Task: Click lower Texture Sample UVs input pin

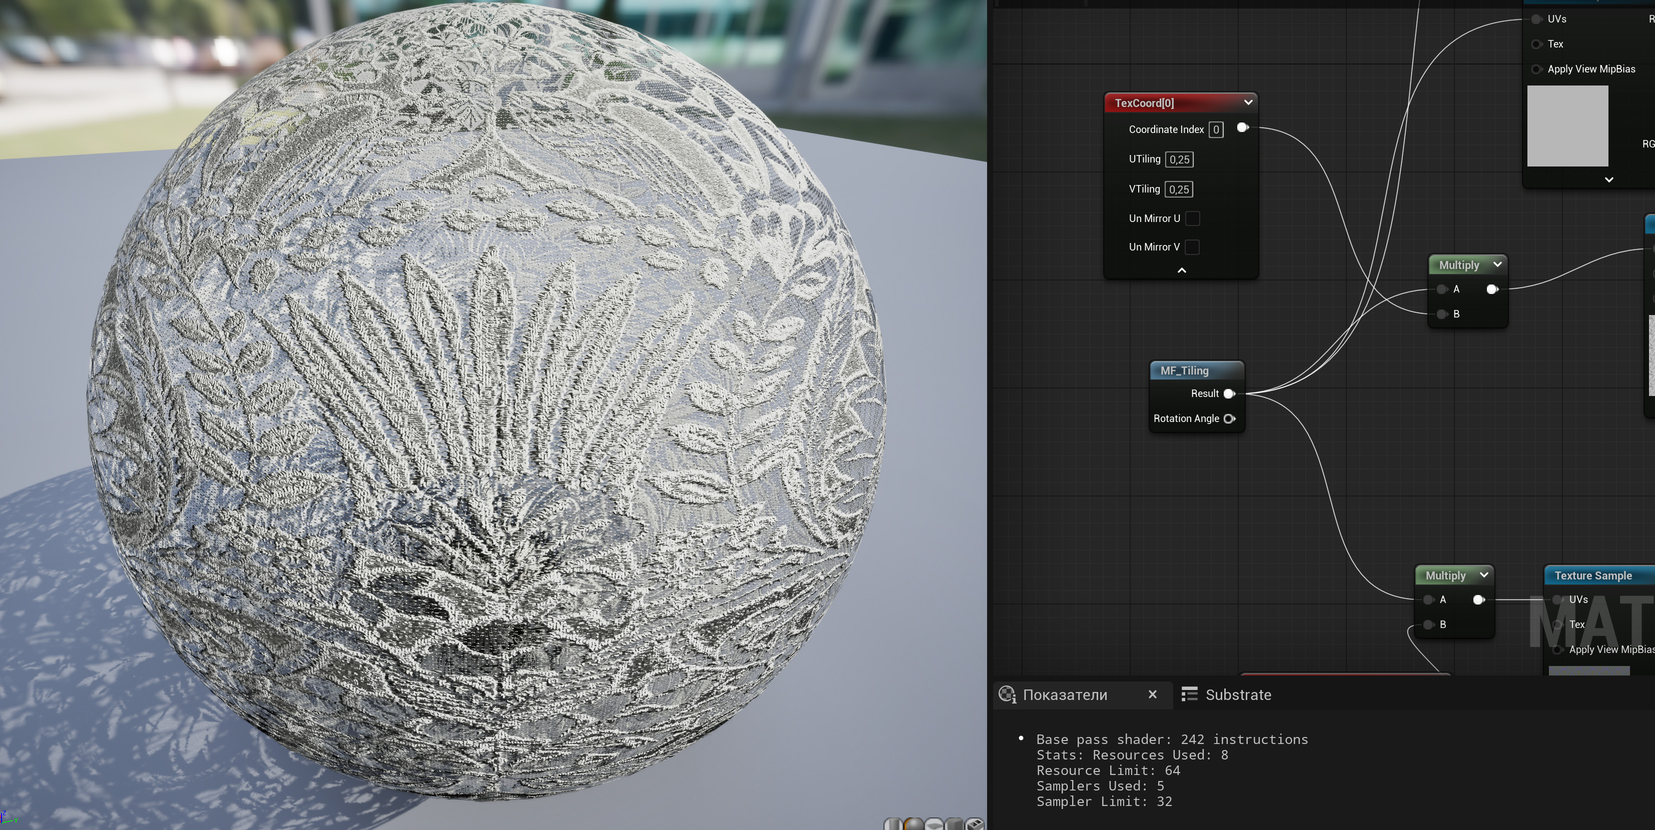Action: click(1557, 599)
